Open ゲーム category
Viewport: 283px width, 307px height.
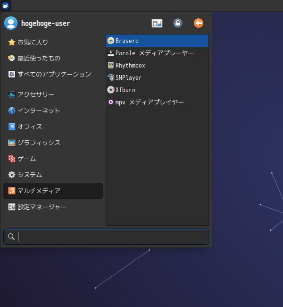click(x=53, y=159)
